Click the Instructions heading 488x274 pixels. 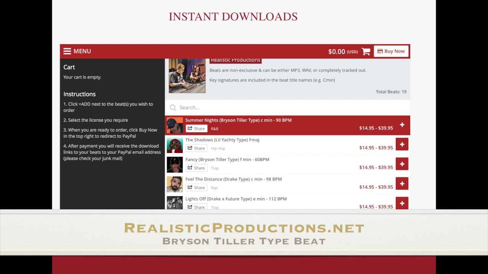pos(79,94)
